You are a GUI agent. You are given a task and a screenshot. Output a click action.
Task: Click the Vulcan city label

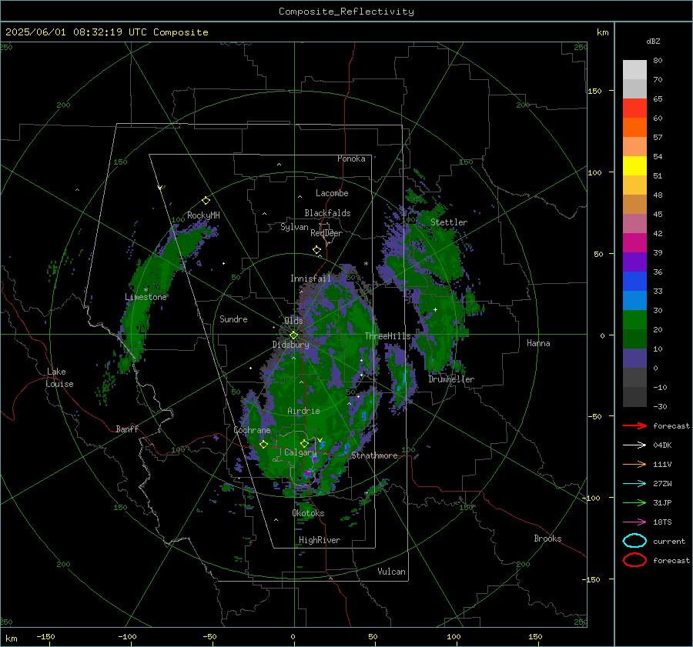click(x=391, y=572)
